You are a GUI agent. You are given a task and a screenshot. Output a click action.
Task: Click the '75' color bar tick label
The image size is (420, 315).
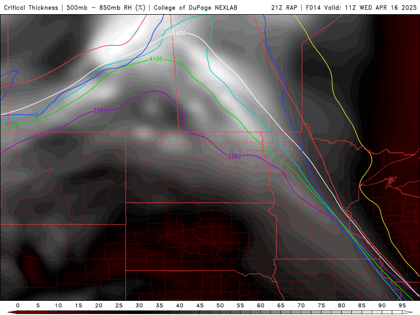(321, 306)
